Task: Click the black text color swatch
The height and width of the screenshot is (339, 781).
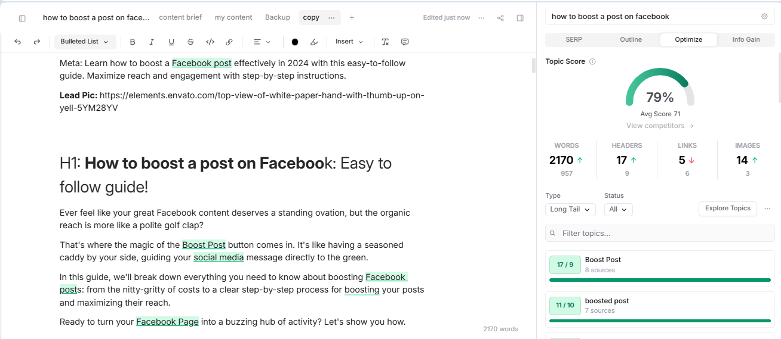Action: (295, 42)
